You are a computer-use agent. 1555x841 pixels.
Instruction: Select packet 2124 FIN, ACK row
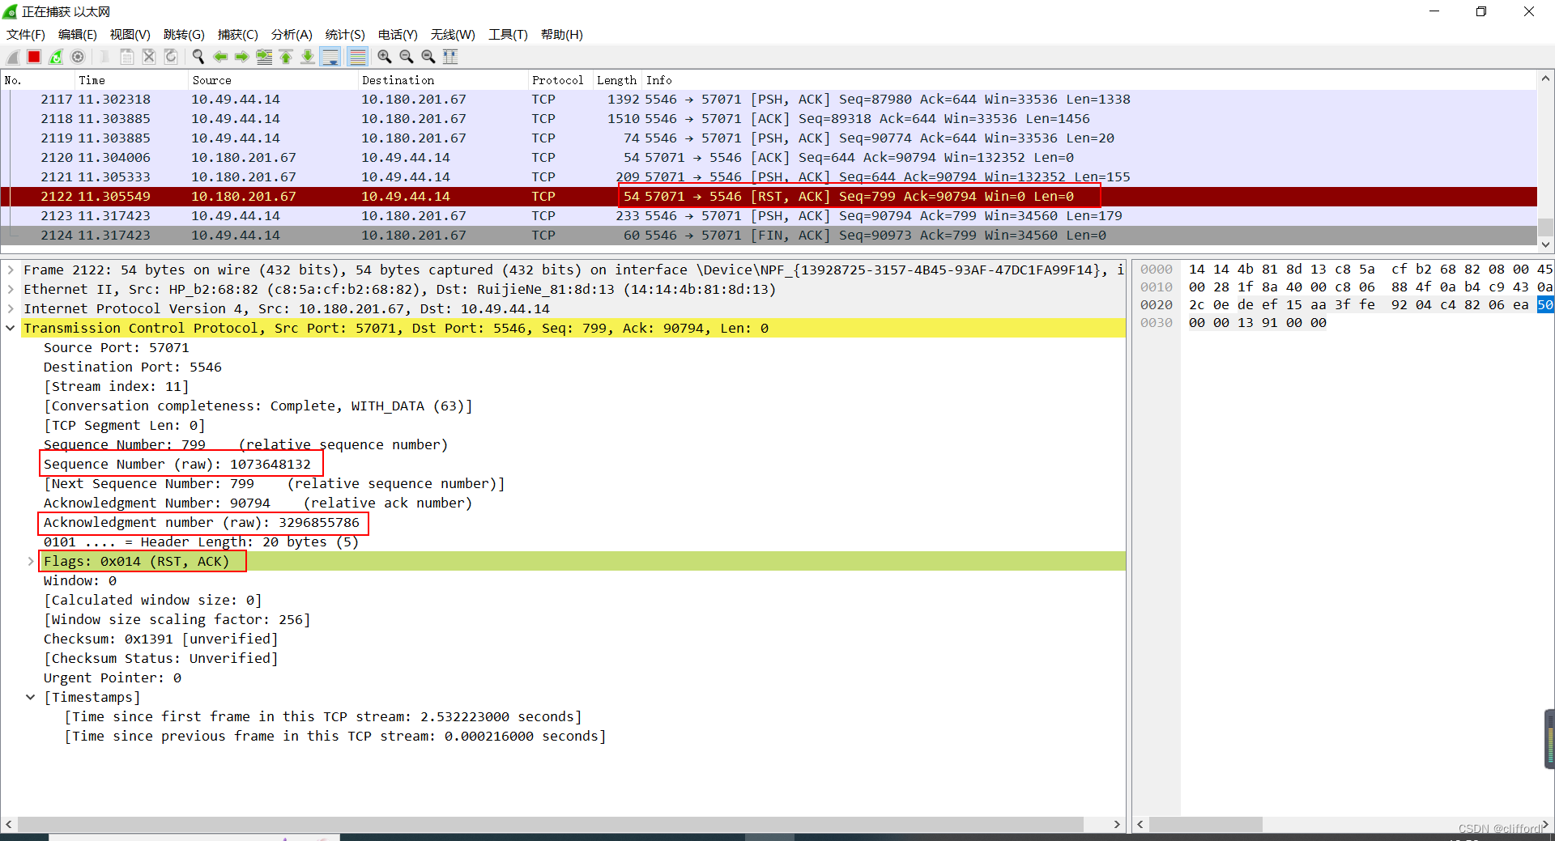[x=769, y=235]
